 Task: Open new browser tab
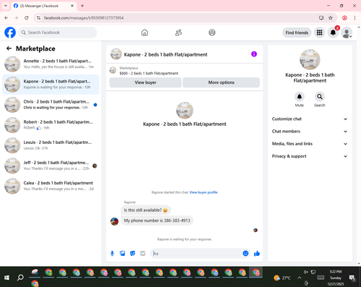(82, 6)
